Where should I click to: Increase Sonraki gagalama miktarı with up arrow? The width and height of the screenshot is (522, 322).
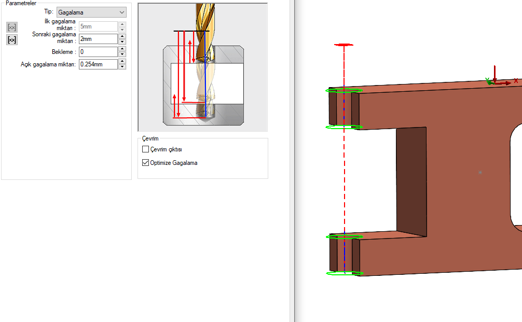point(122,36)
